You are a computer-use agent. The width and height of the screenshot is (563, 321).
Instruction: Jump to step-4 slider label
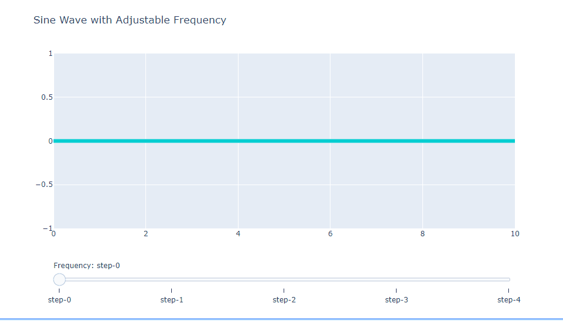pyautogui.click(x=508, y=299)
